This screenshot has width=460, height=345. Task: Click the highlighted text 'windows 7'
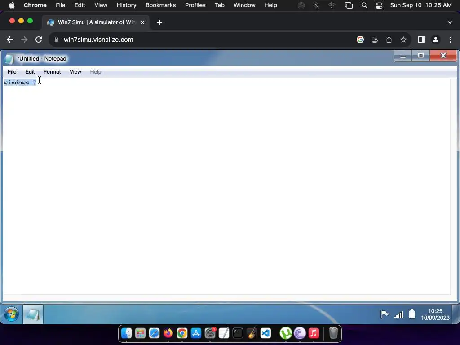20,83
